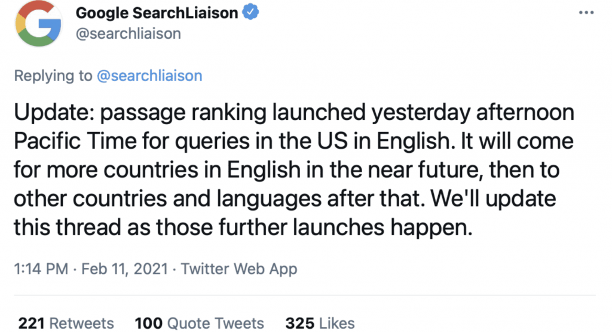Viewport: 612px width, 333px height.
Task: Open the Twitter Web App source link
Action: tap(239, 269)
